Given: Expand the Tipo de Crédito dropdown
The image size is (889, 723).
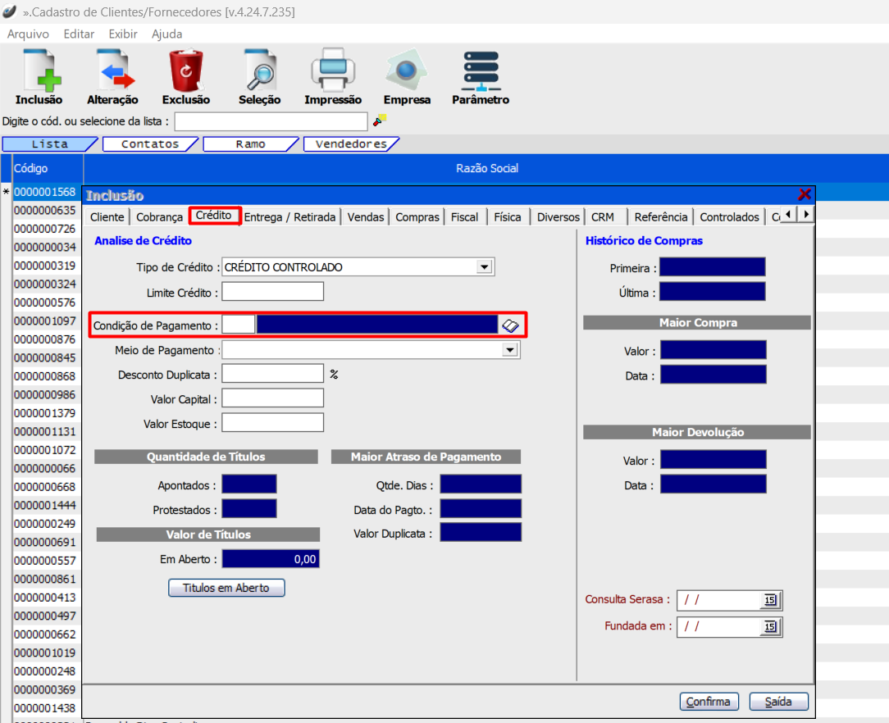Looking at the screenshot, I should point(484,267).
